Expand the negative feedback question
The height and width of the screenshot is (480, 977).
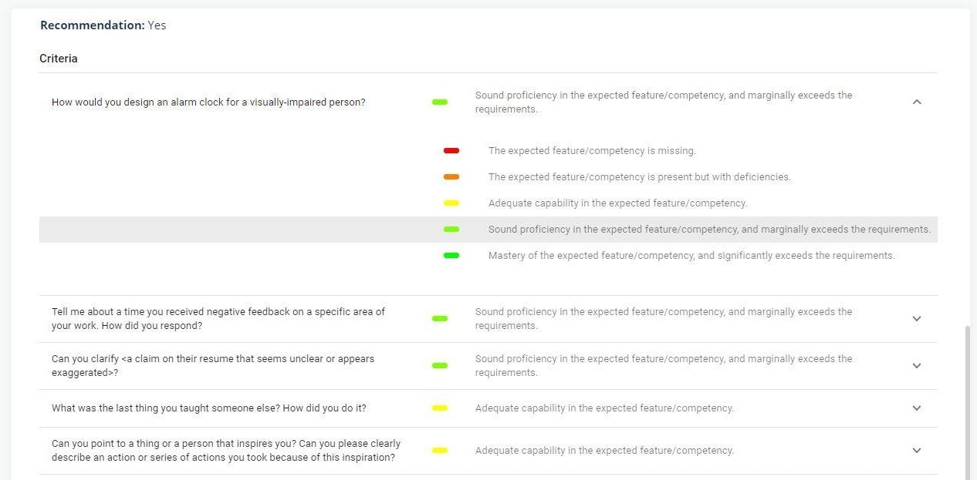point(917,318)
